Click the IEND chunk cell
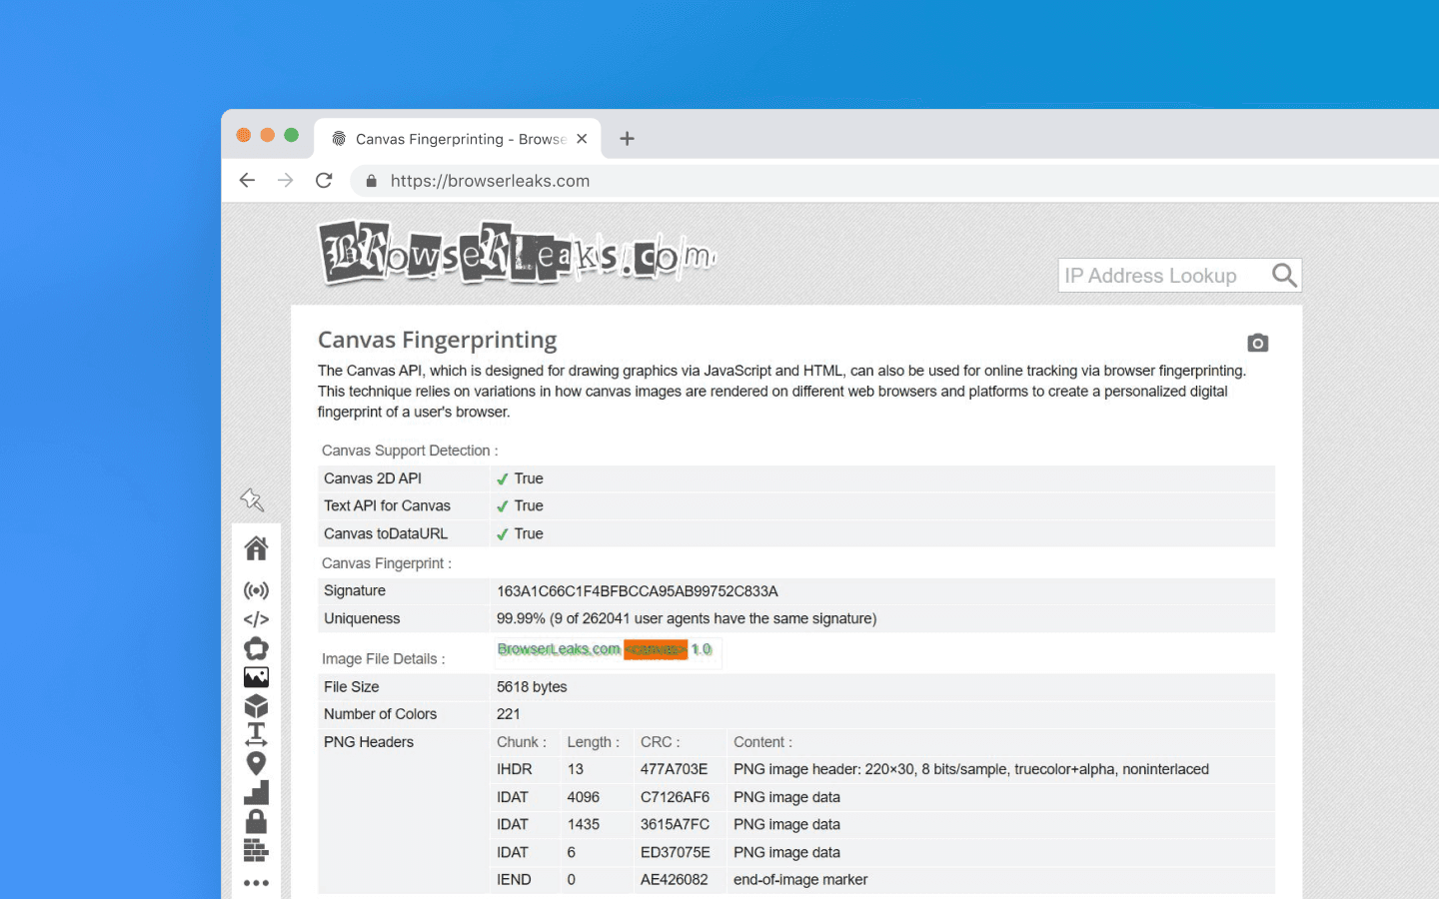This screenshot has width=1439, height=899. coord(514,879)
